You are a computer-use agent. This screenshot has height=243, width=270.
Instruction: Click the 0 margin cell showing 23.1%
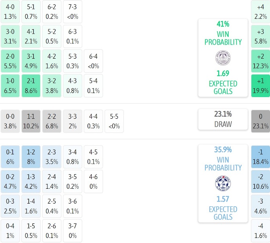tap(260, 121)
